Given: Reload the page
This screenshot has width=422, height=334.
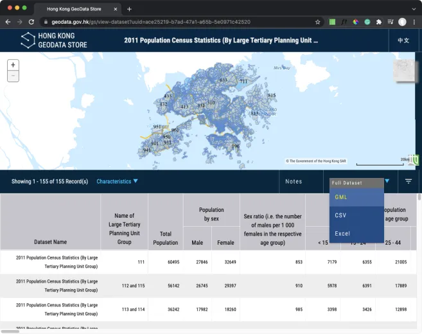Looking at the screenshot, I should point(31,21).
